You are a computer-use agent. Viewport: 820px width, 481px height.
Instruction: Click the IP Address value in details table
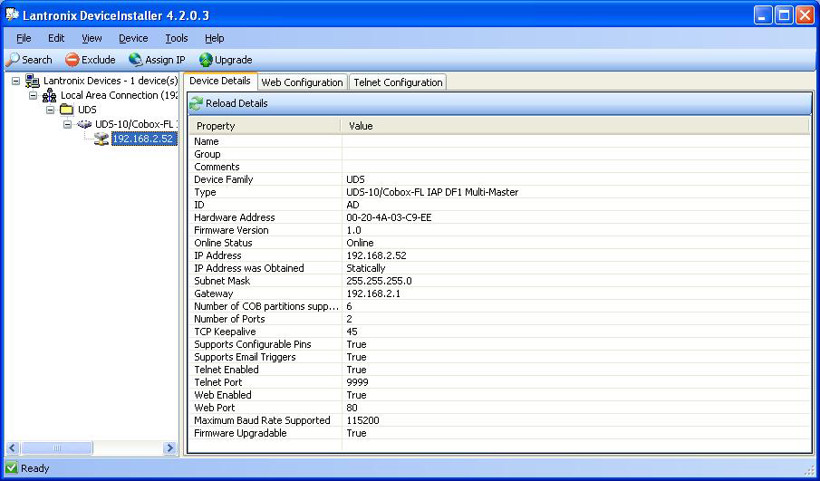click(377, 255)
